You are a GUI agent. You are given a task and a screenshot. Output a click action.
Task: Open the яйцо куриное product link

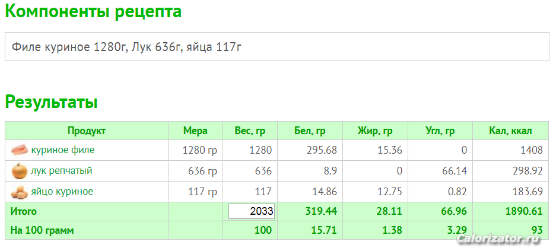click(x=62, y=192)
